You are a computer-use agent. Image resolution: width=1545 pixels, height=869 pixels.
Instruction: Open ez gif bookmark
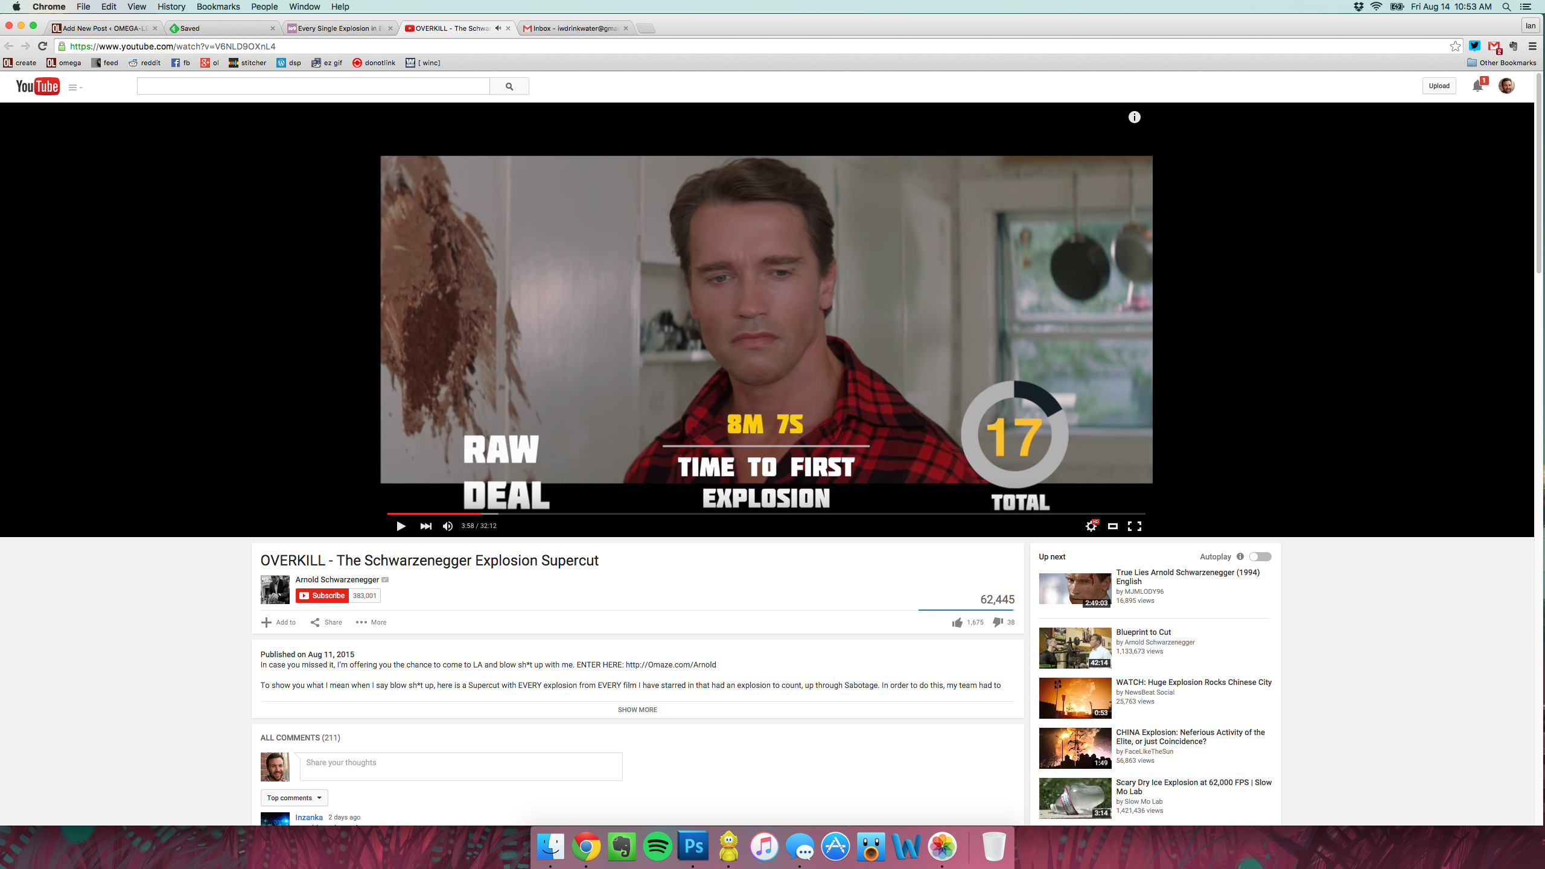tap(327, 63)
